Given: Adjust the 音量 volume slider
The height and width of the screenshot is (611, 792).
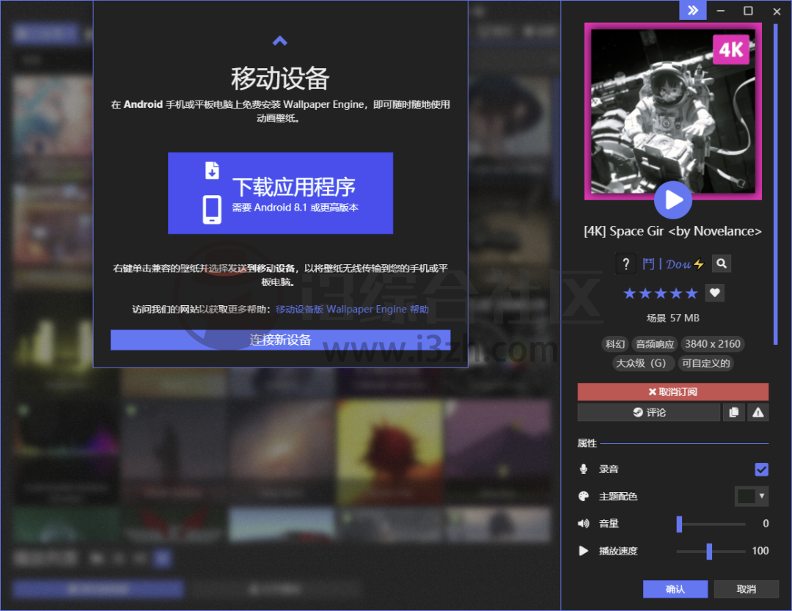Looking at the screenshot, I should click(x=711, y=524).
